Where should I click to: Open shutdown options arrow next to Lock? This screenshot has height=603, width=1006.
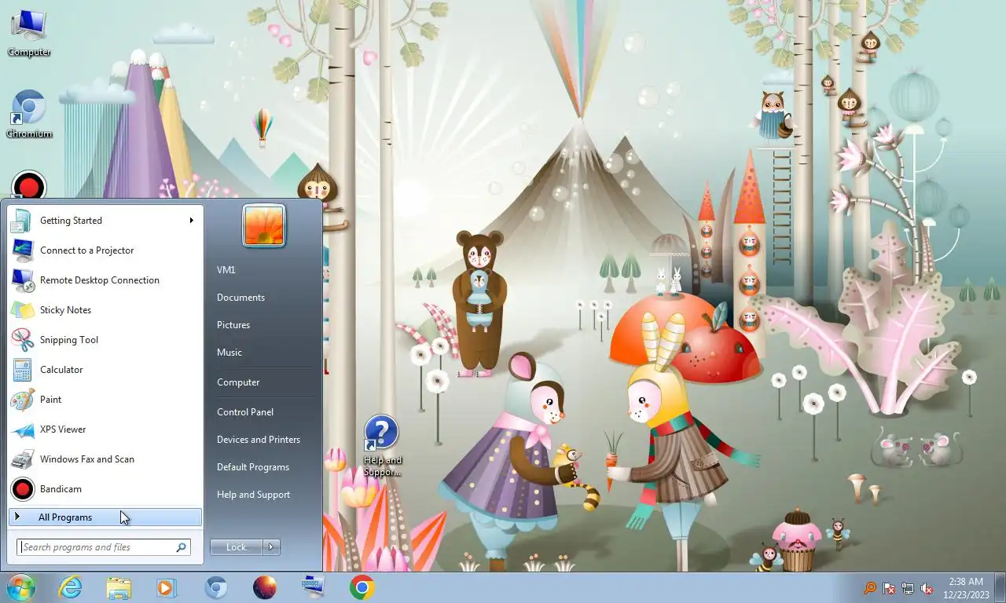(x=271, y=547)
